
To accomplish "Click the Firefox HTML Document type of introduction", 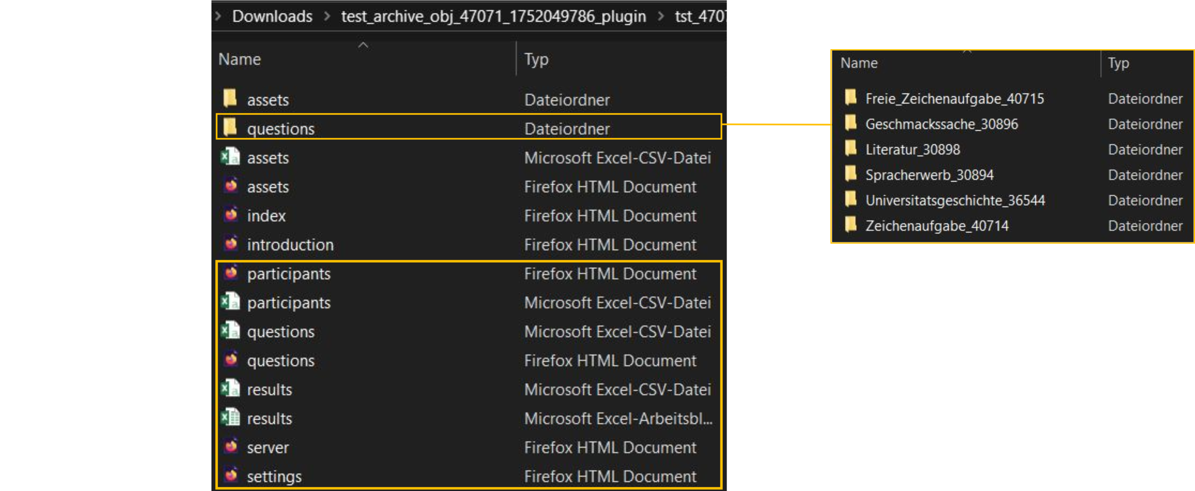I will (610, 245).
